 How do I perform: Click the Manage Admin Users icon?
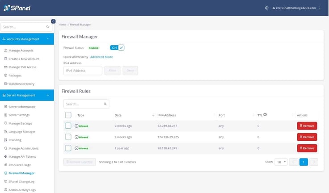pyautogui.click(x=6, y=148)
